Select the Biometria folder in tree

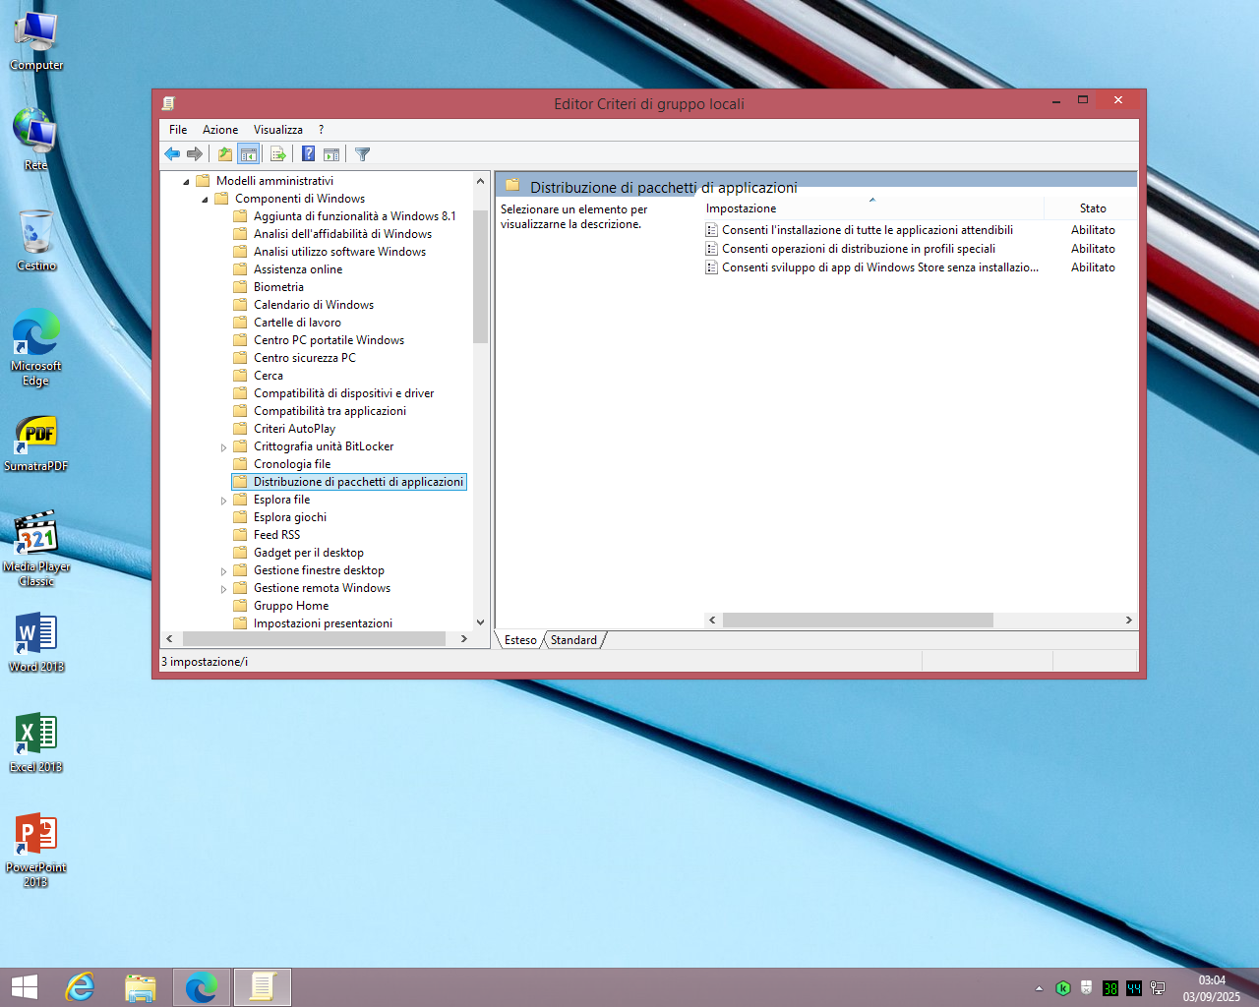coord(278,287)
